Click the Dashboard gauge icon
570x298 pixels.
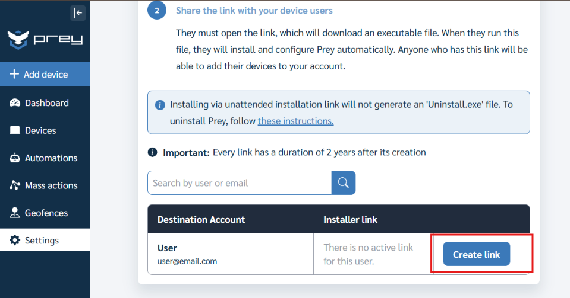pyautogui.click(x=15, y=103)
